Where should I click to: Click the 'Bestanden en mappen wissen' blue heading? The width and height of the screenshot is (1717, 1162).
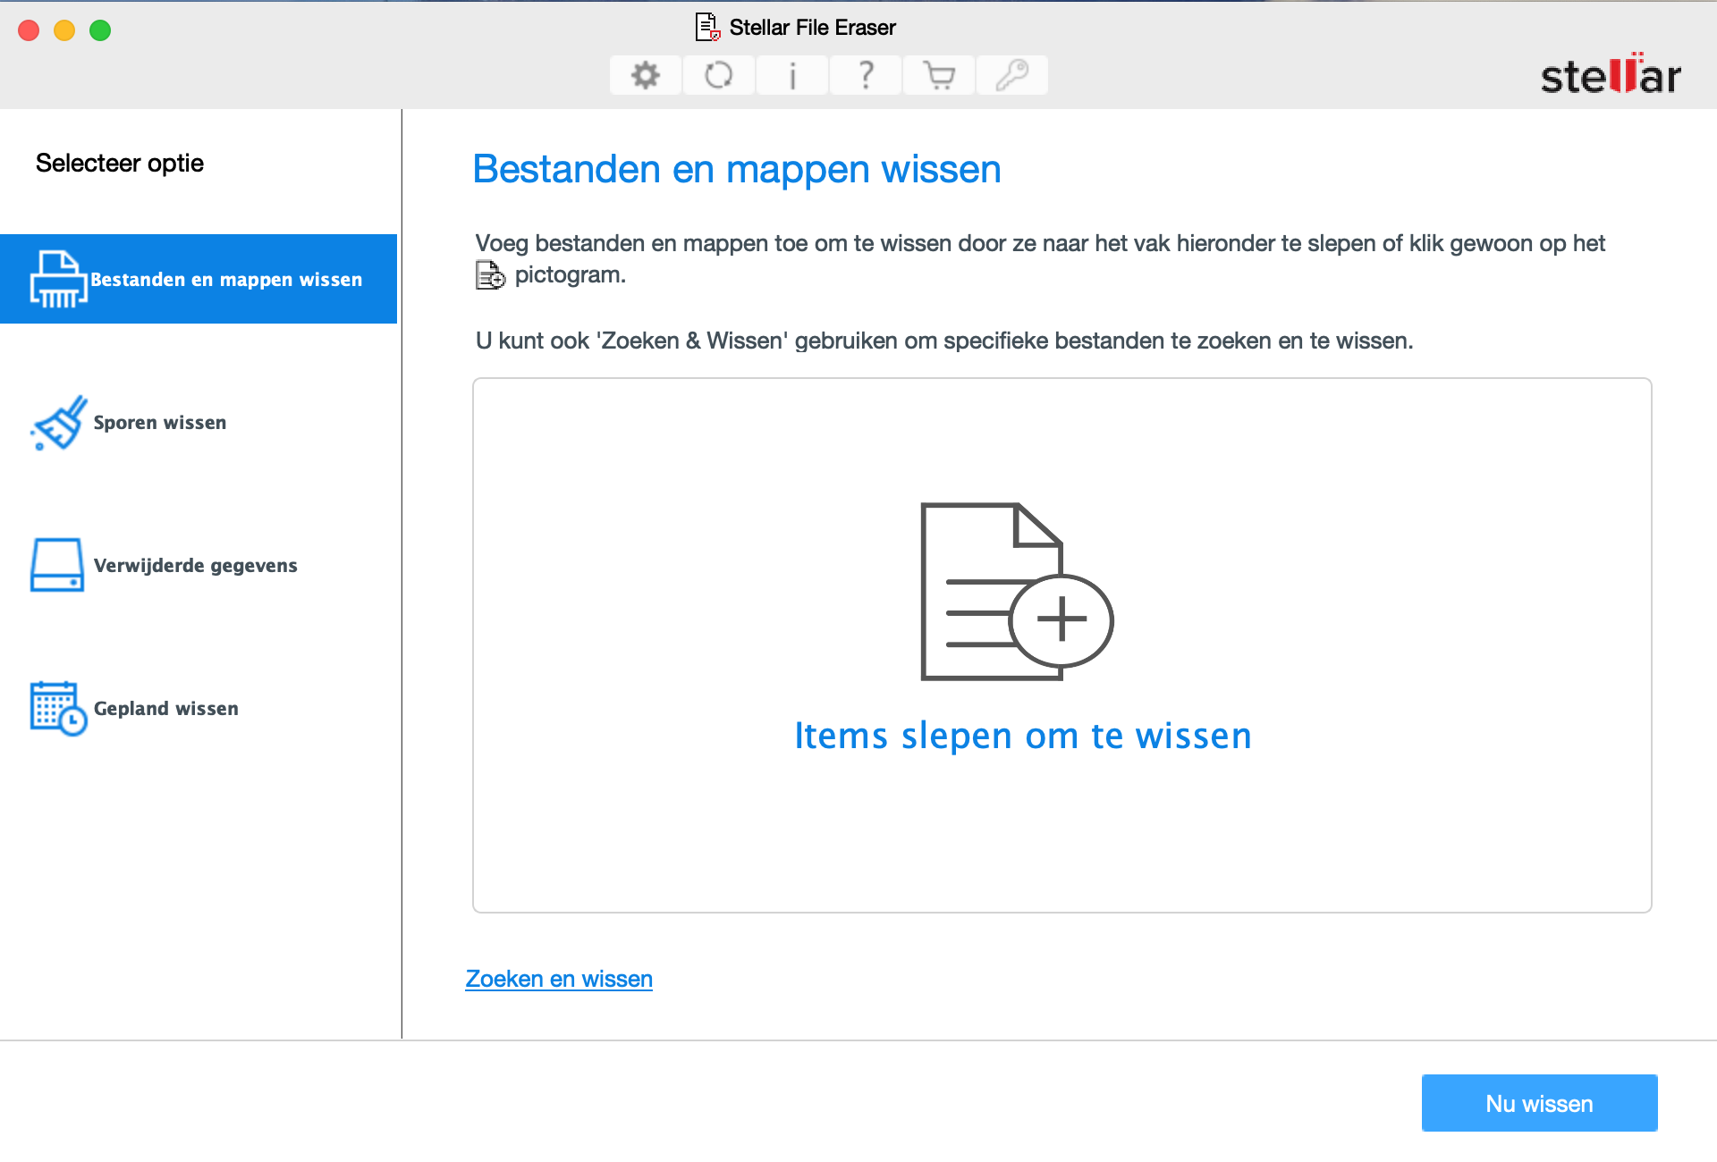tap(737, 169)
